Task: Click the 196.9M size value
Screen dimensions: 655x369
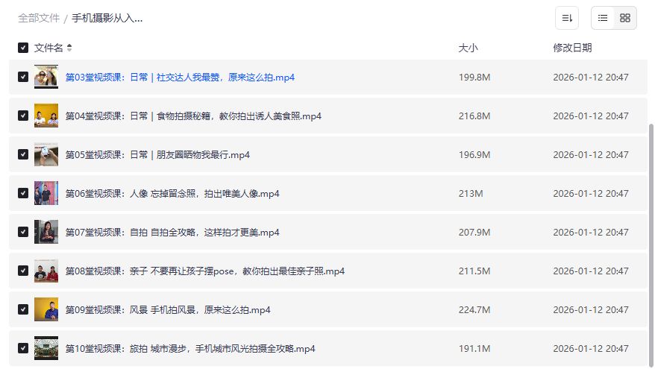Action: (474, 155)
